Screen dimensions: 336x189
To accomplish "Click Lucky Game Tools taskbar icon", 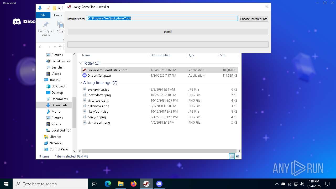I will tap(146, 184).
